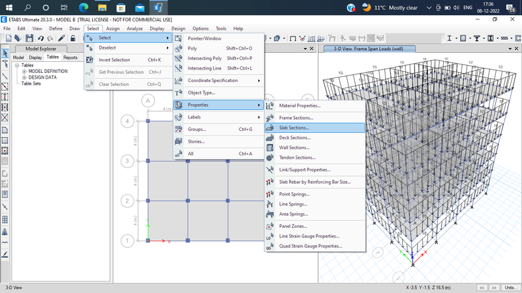The image size is (522, 293).
Task: Click the Point Springs icon
Action: pos(270,194)
